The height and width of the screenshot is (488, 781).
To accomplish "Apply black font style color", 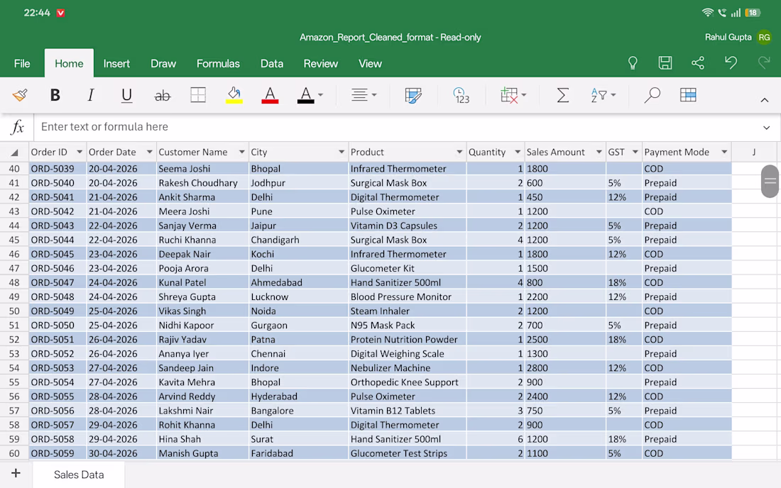I will click(306, 95).
